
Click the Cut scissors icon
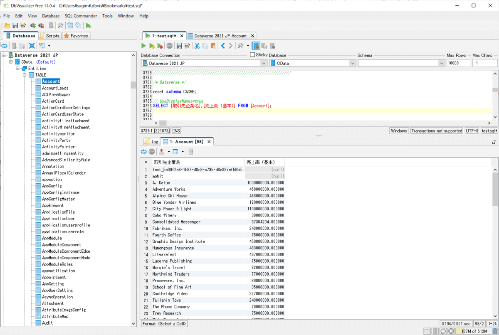[197, 46]
